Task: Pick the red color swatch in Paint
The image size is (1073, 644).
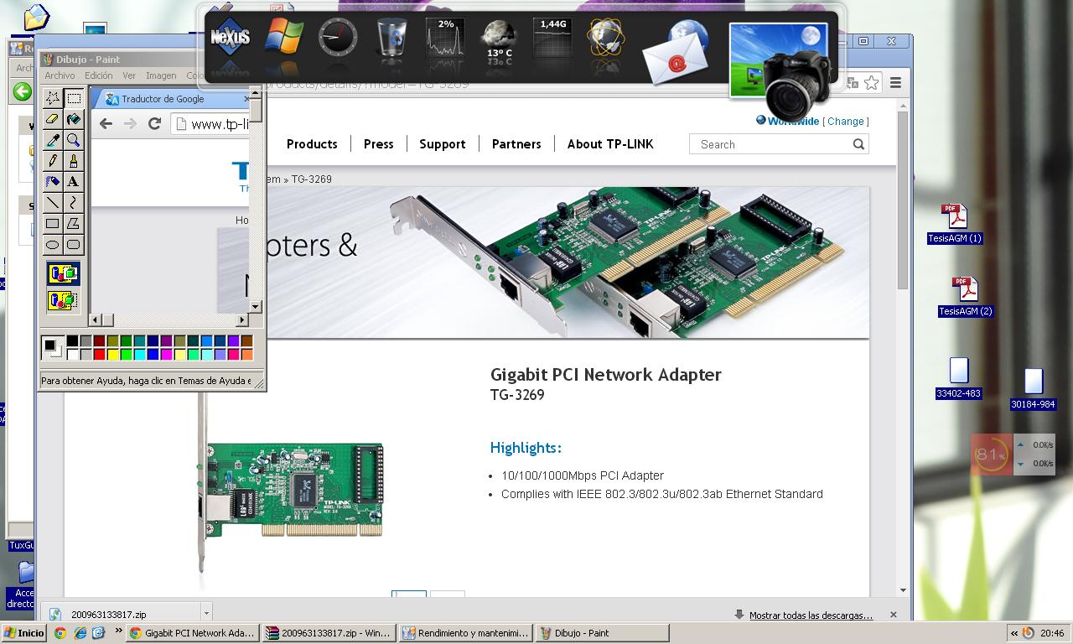Action: (99, 355)
